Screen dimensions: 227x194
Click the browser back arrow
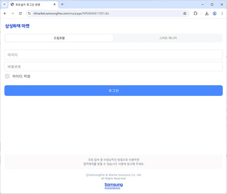[5, 13]
